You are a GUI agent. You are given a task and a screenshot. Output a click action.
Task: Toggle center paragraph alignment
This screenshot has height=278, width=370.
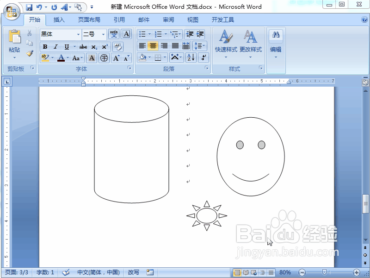pyautogui.click(x=154, y=46)
